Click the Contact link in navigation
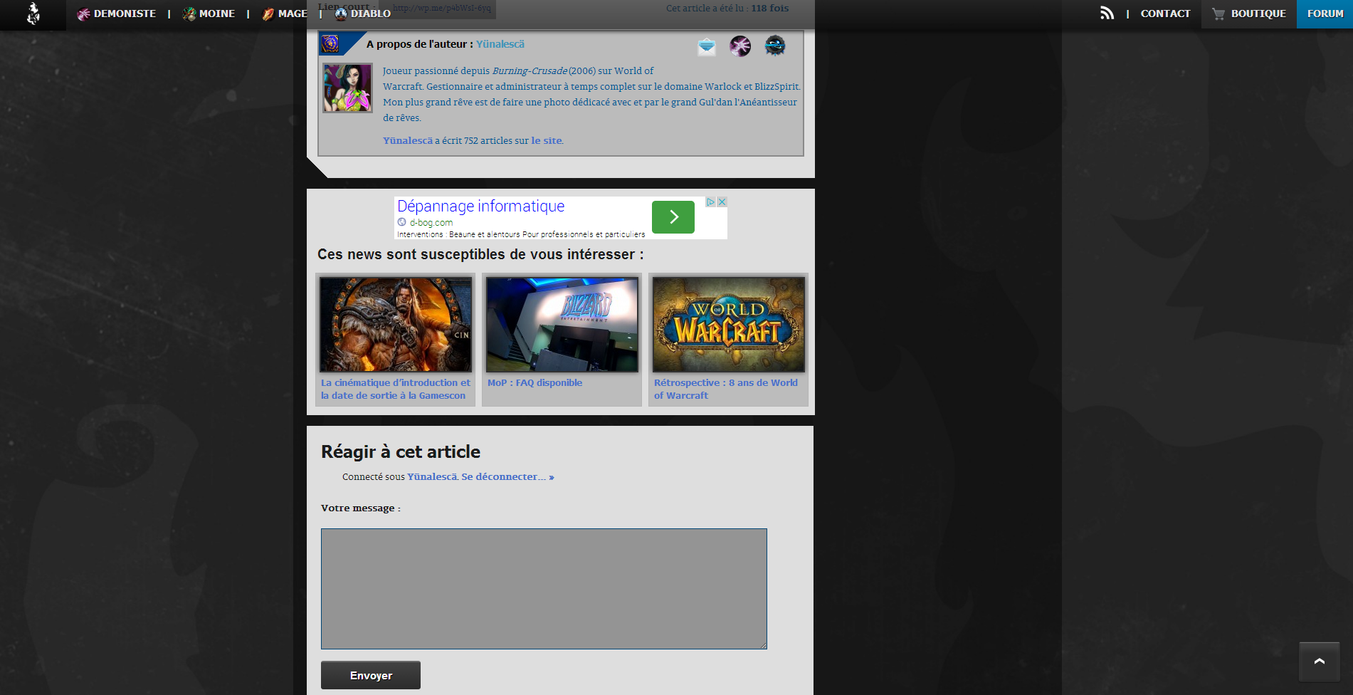 (x=1165, y=14)
